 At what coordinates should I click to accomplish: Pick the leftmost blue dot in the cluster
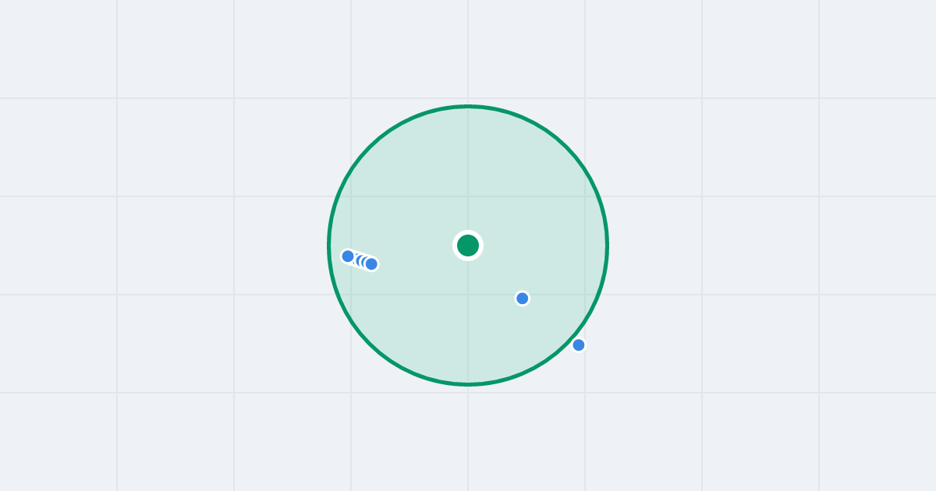(348, 256)
